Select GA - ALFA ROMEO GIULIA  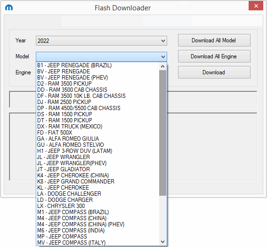coord(98,139)
